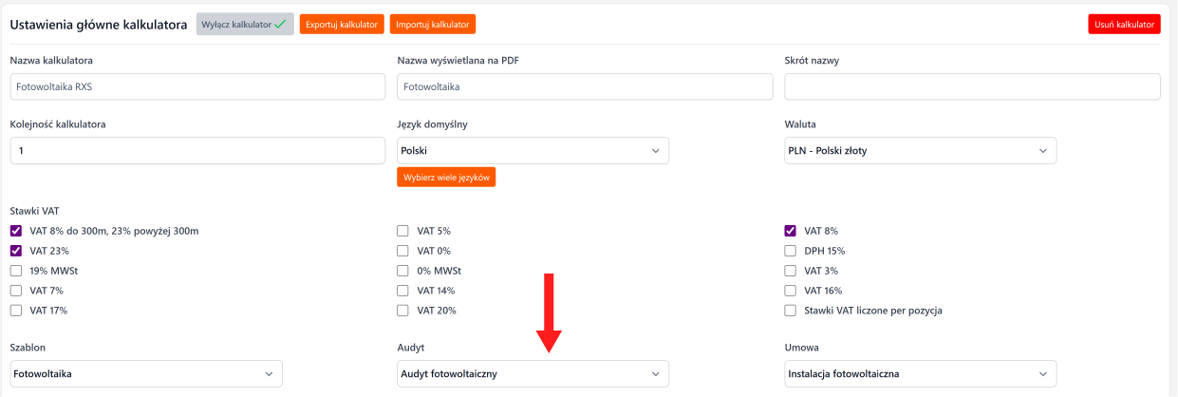
Task: Check the DPH 15% option
Action: pos(791,251)
